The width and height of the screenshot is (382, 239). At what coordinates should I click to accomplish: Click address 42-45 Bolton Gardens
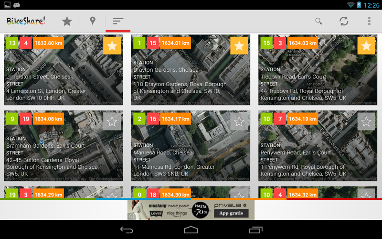coord(53,167)
